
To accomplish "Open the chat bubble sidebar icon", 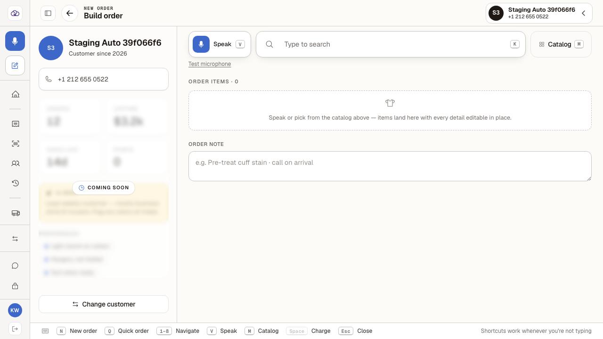I will point(15,266).
